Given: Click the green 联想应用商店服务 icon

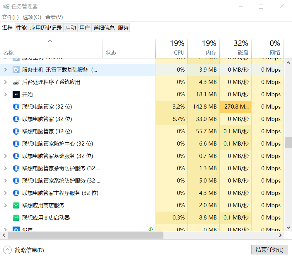Looking at the screenshot, I should pyautogui.click(x=16, y=205).
